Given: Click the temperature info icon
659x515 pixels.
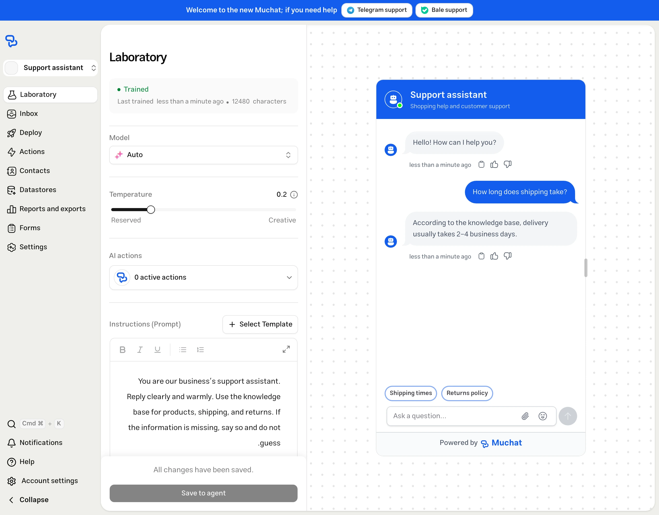Looking at the screenshot, I should [294, 195].
